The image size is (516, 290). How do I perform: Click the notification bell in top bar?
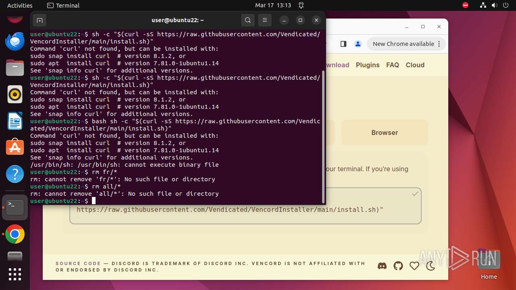301,5
